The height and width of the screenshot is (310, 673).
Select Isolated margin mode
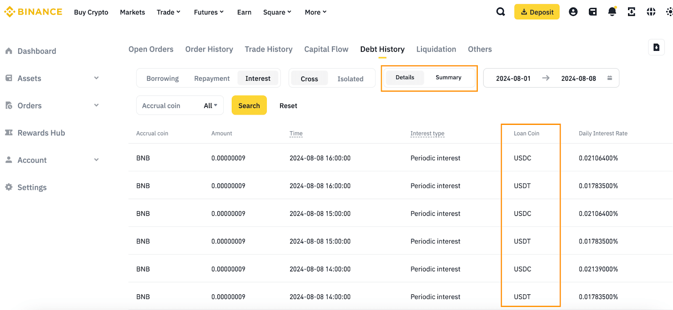click(x=350, y=79)
